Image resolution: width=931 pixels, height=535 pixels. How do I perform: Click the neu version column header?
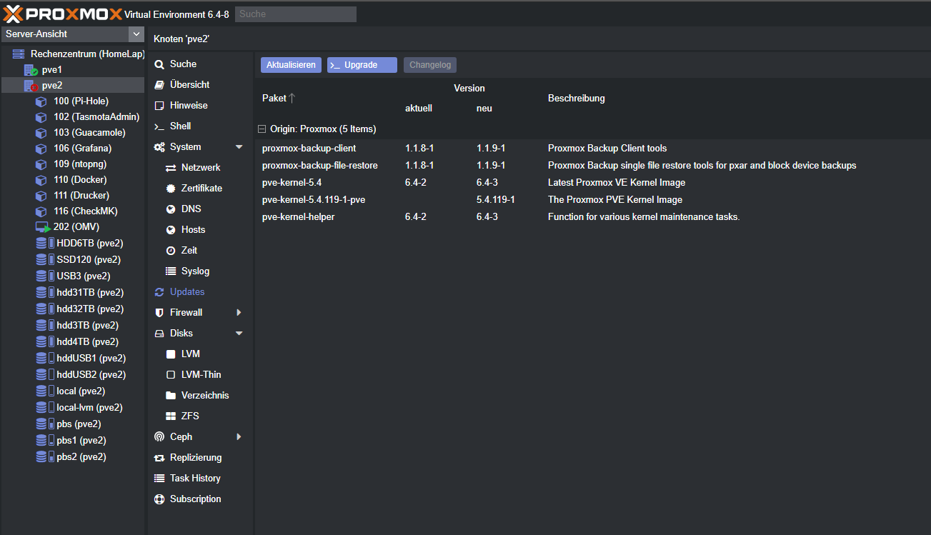click(x=484, y=109)
